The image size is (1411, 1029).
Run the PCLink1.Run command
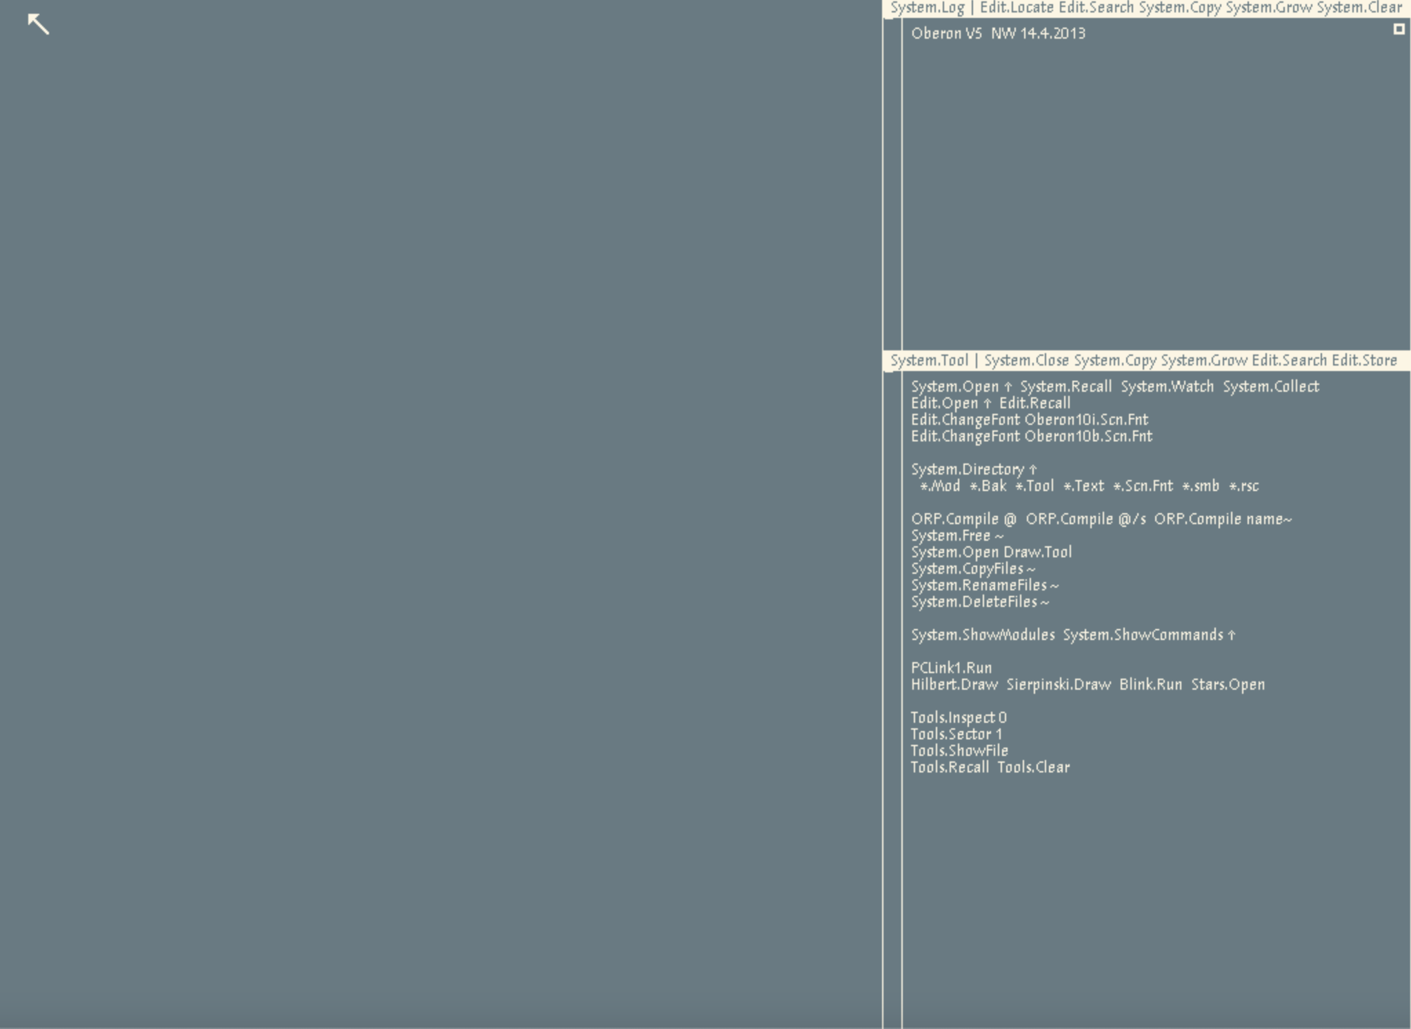pyautogui.click(x=951, y=668)
